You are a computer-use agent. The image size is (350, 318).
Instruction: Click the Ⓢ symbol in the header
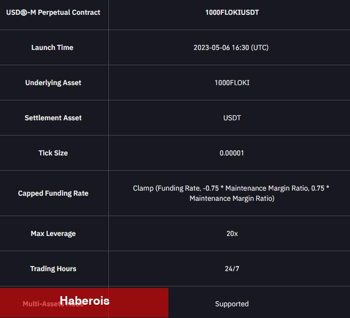coord(24,13)
